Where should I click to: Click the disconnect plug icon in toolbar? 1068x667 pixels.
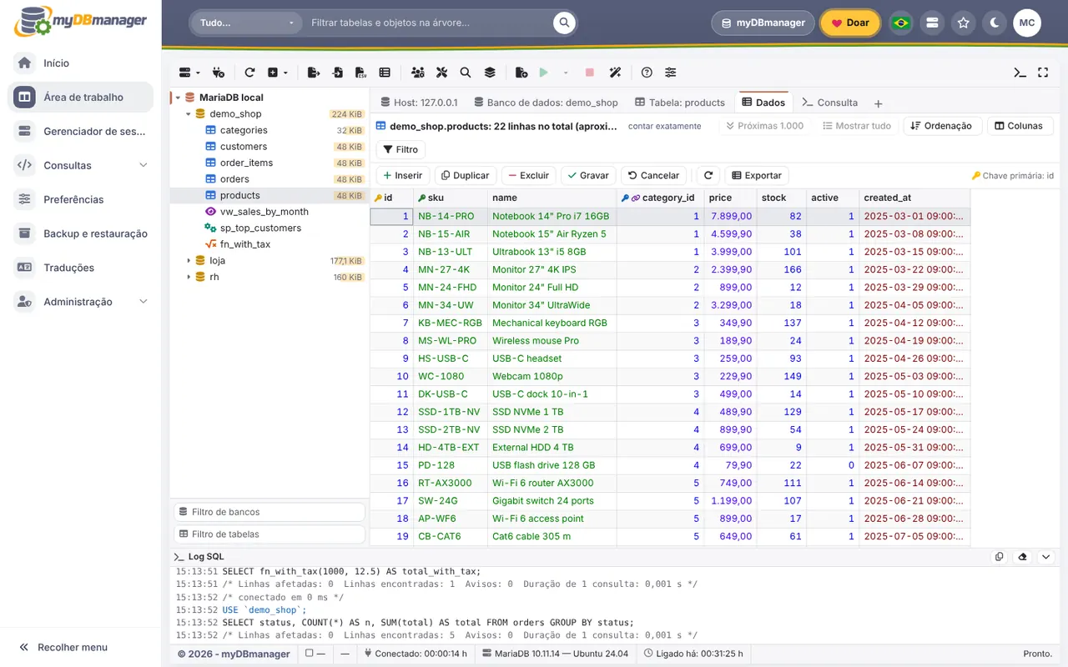(x=219, y=73)
